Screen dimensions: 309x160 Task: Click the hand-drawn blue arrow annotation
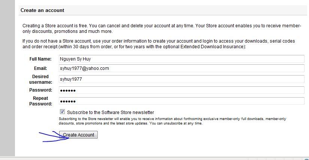(54, 136)
